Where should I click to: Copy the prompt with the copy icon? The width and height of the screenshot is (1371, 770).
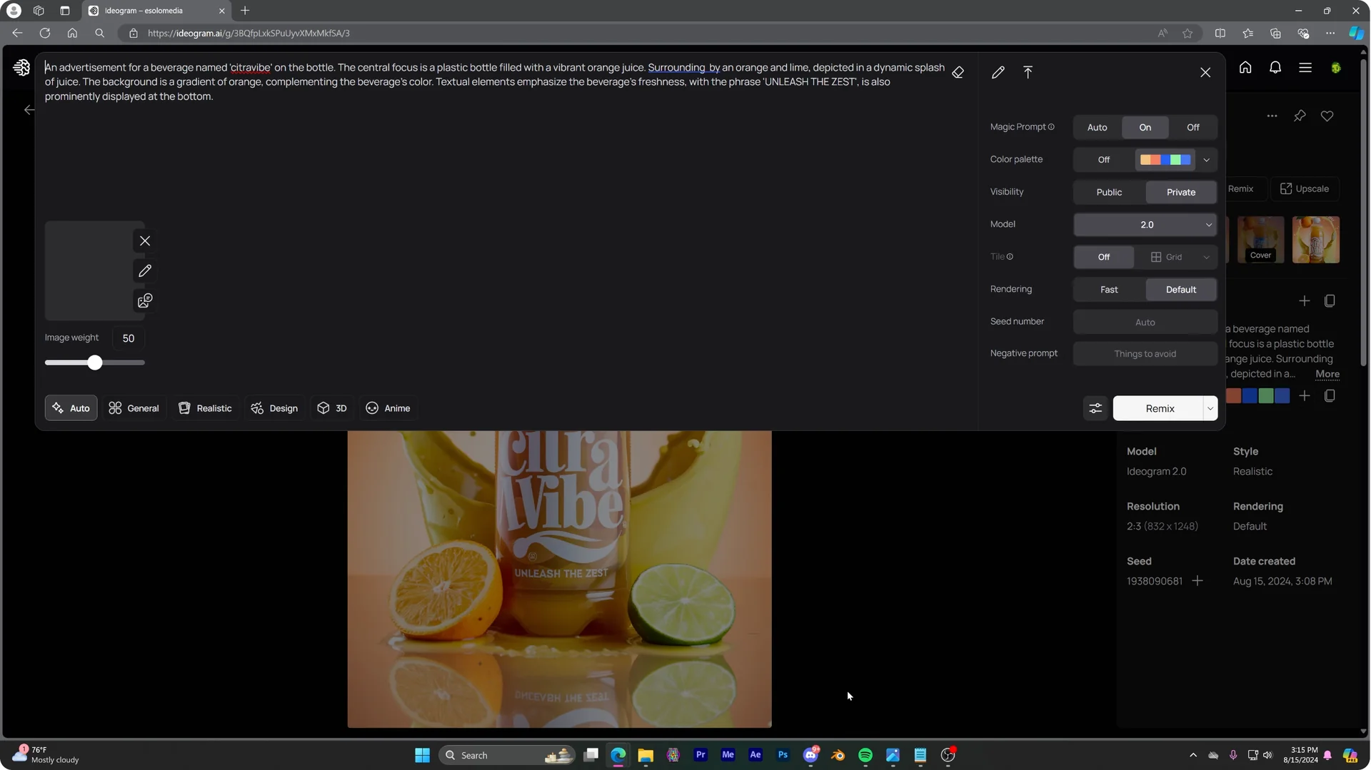point(1330,300)
